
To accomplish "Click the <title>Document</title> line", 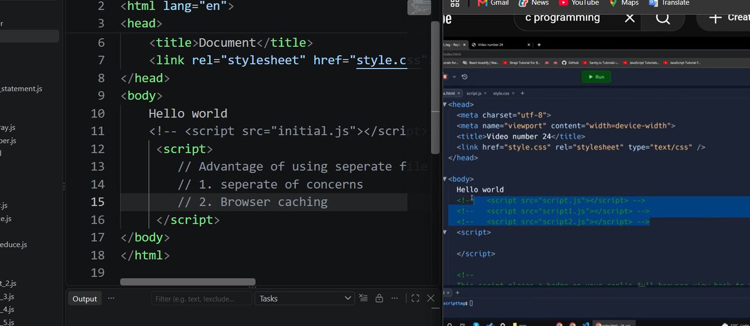I will (x=231, y=43).
